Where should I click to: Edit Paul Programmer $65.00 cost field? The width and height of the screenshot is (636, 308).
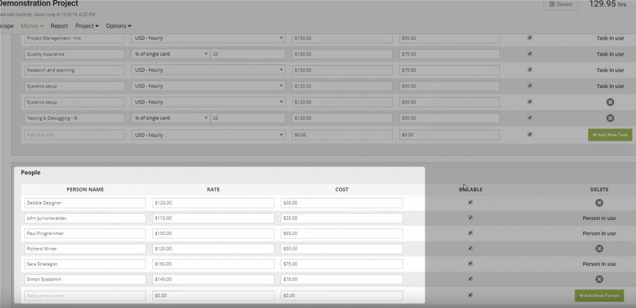342,234
